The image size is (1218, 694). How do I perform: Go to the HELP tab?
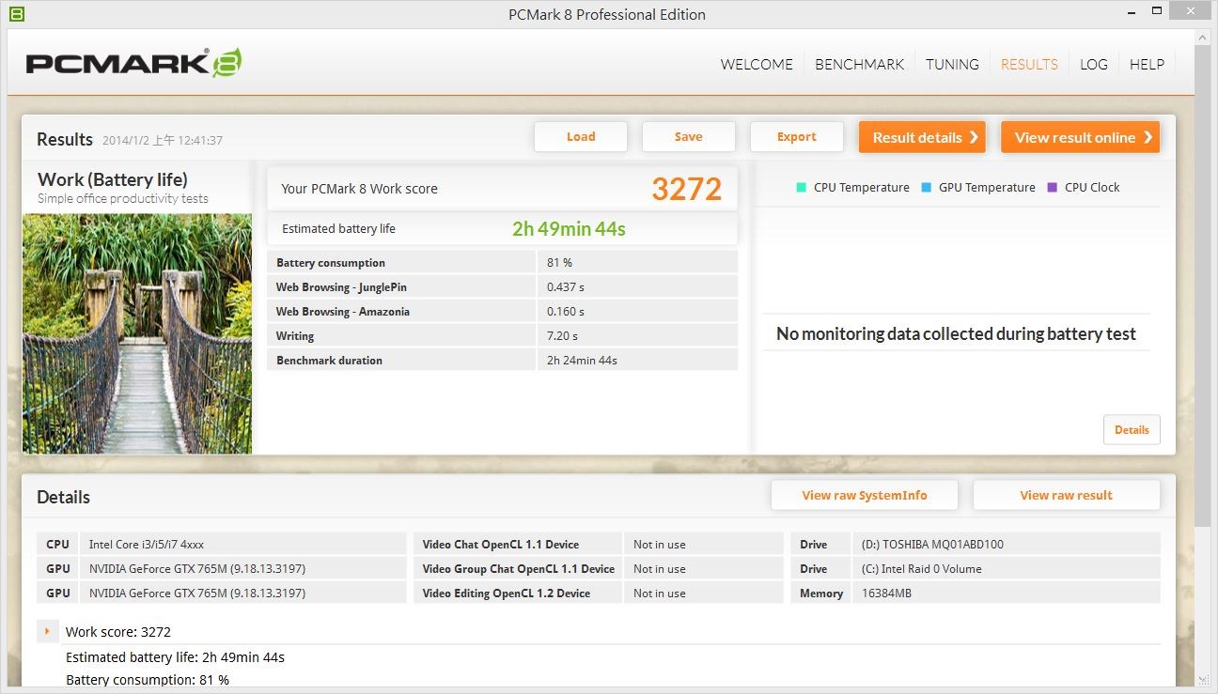pyautogui.click(x=1147, y=64)
